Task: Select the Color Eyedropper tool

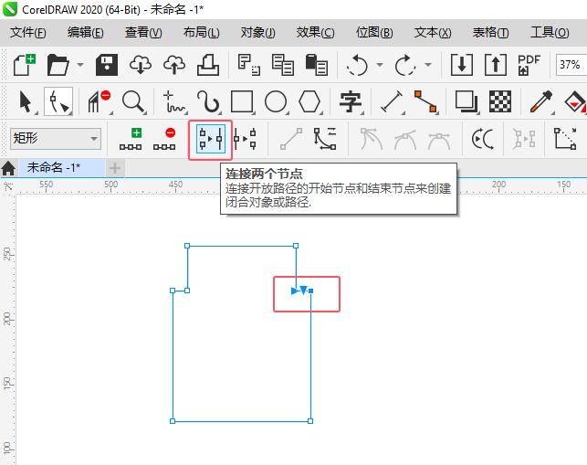Action: pyautogui.click(x=541, y=101)
